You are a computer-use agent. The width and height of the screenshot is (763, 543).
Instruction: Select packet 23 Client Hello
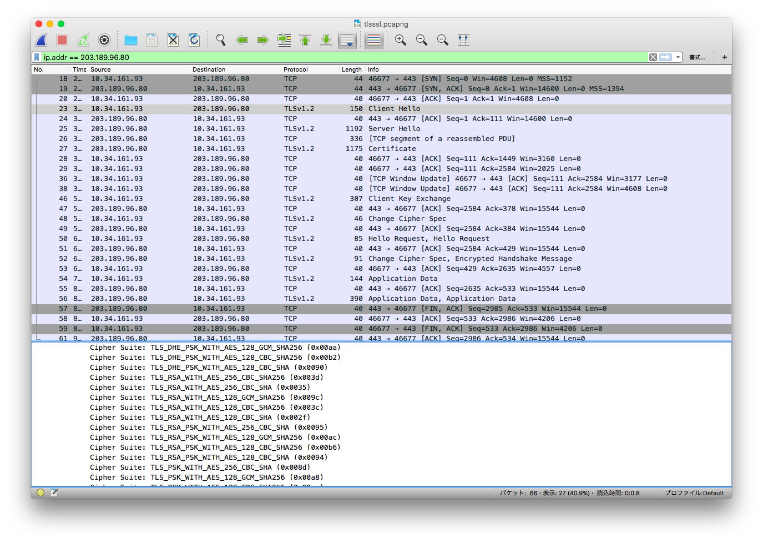coord(381,109)
